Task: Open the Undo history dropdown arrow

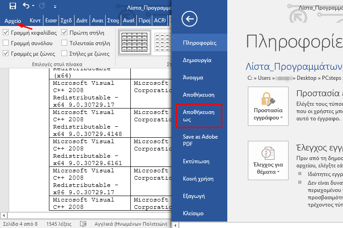Action: [33, 6]
